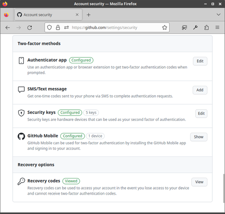Show GitHub Mobile devices

199,137
